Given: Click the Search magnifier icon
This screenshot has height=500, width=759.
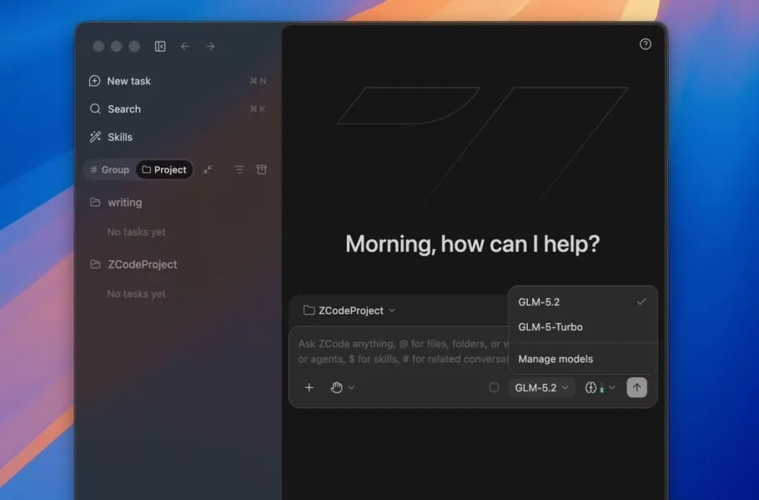Looking at the screenshot, I should tap(95, 109).
